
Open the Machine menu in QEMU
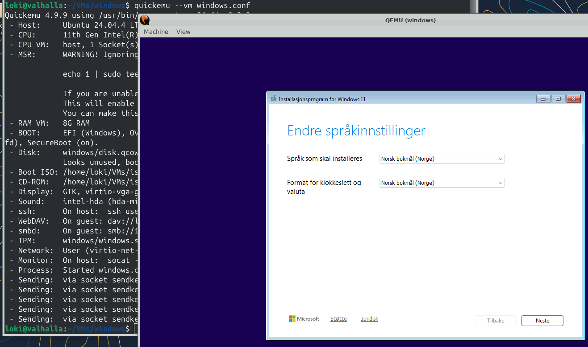pos(155,32)
